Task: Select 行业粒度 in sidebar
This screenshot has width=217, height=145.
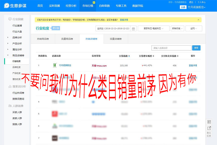Action: (16, 61)
